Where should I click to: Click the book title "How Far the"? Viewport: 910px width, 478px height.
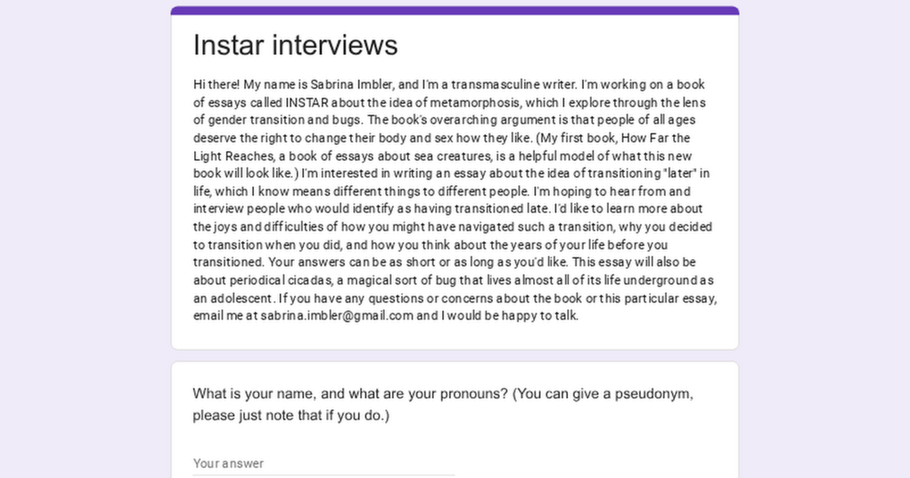click(x=655, y=138)
